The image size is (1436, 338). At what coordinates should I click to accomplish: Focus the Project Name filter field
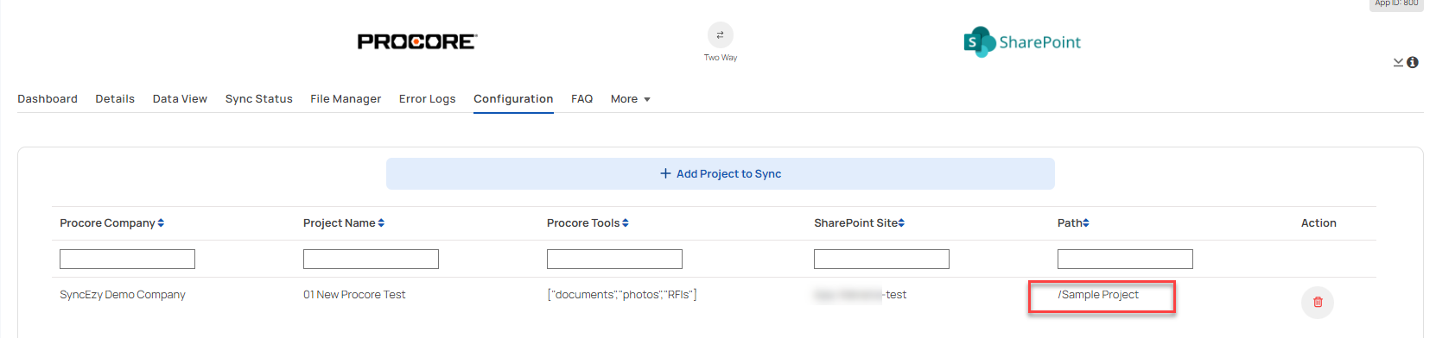[371, 259]
